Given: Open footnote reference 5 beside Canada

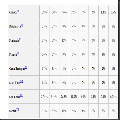Looking at the screenshot, I should point(18,11).
